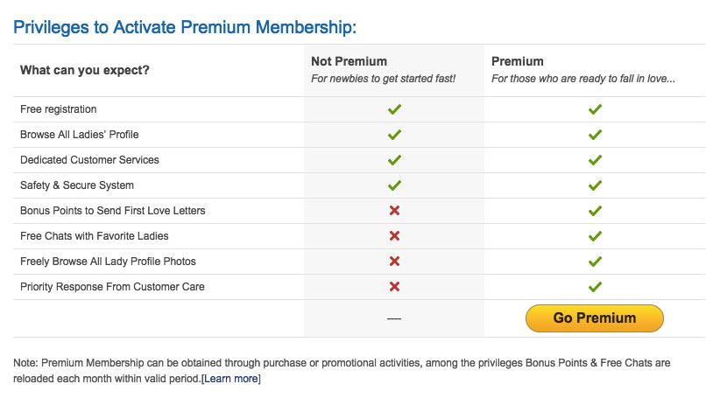Open the Learn more link

(230, 379)
